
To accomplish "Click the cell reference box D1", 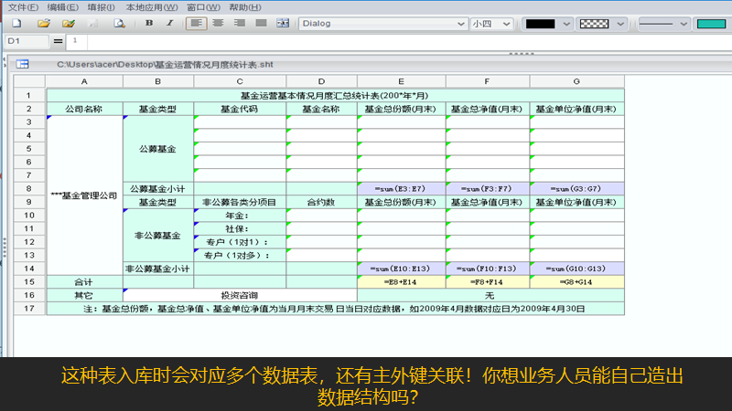I will coord(26,41).
